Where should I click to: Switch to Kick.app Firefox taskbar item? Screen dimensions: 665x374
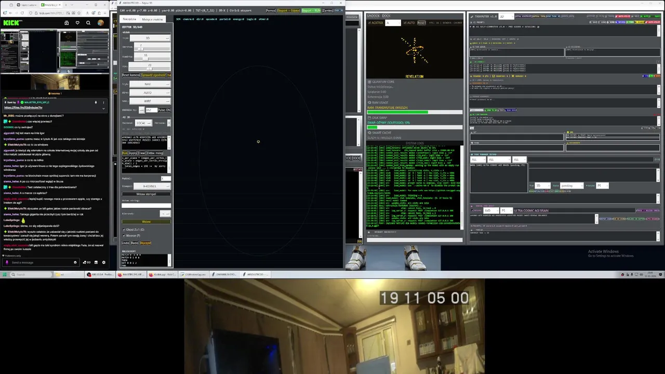tap(162, 274)
